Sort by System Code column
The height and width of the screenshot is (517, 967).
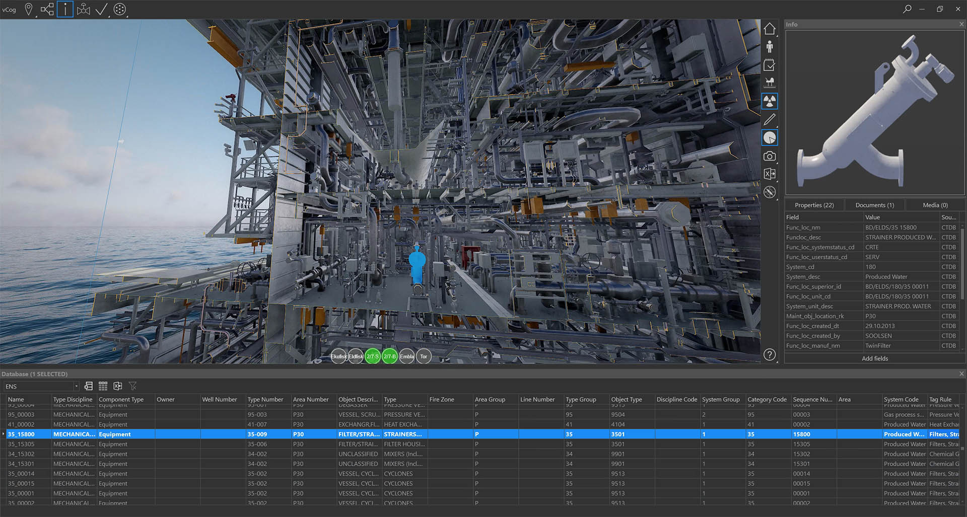tap(905, 399)
